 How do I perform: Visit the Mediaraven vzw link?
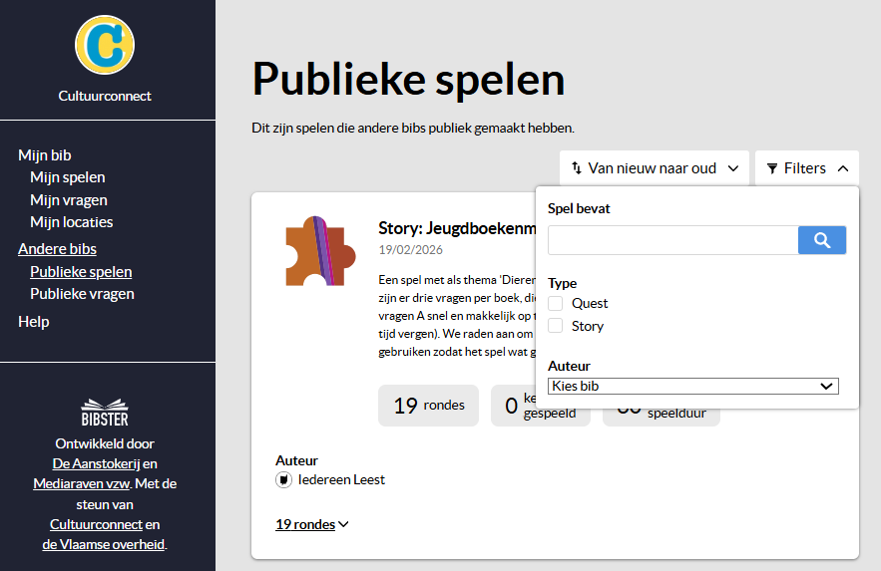(x=86, y=484)
